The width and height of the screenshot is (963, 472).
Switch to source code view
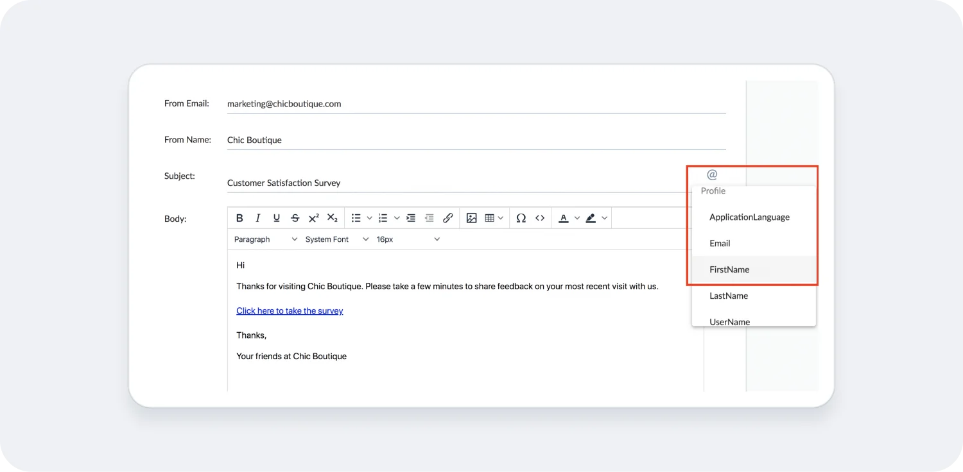(540, 217)
